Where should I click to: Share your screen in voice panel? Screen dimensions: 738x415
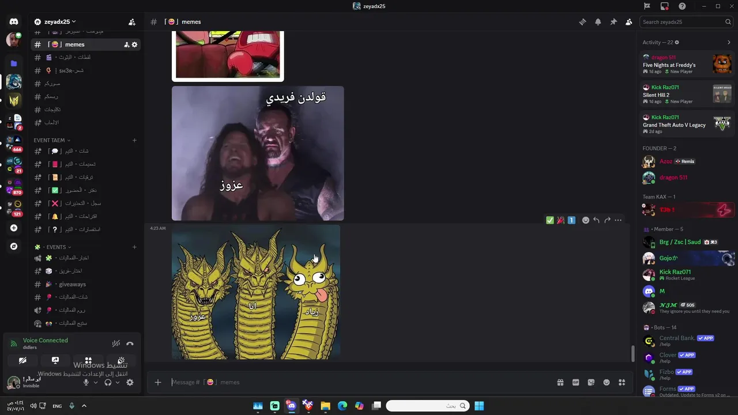tap(55, 361)
